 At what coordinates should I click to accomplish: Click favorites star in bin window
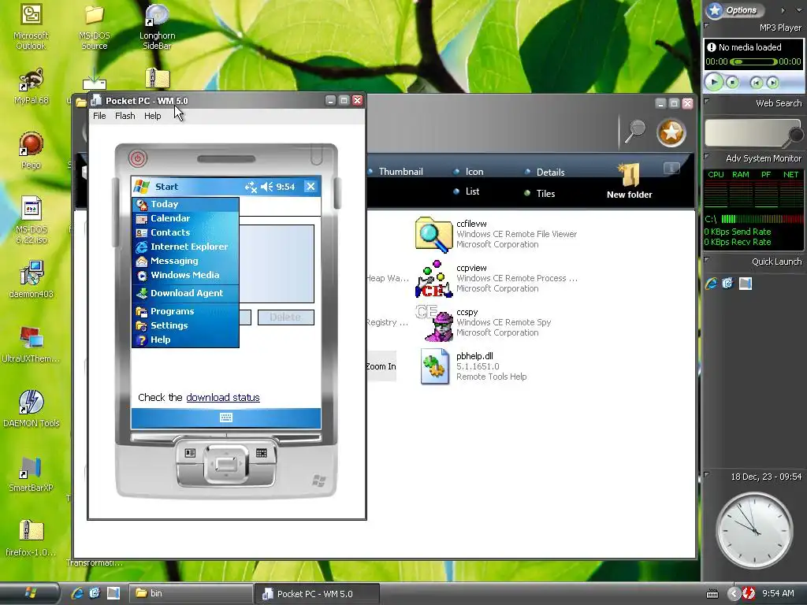(671, 132)
